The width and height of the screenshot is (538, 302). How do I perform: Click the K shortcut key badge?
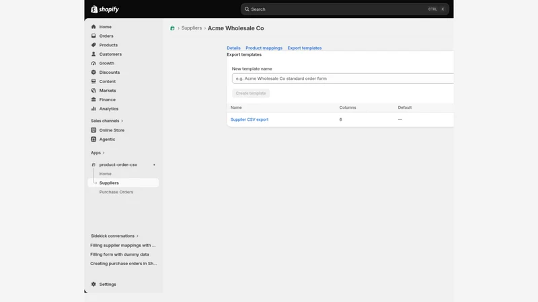coord(443,9)
